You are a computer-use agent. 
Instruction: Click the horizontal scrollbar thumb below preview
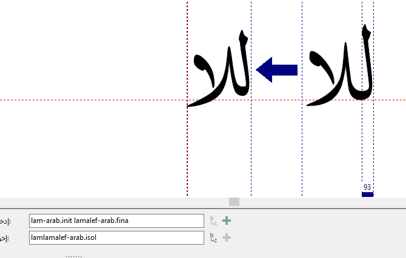coord(234,202)
